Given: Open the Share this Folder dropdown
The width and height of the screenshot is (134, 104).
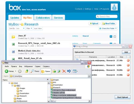Looking at the screenshot, I should [x=108, y=28].
